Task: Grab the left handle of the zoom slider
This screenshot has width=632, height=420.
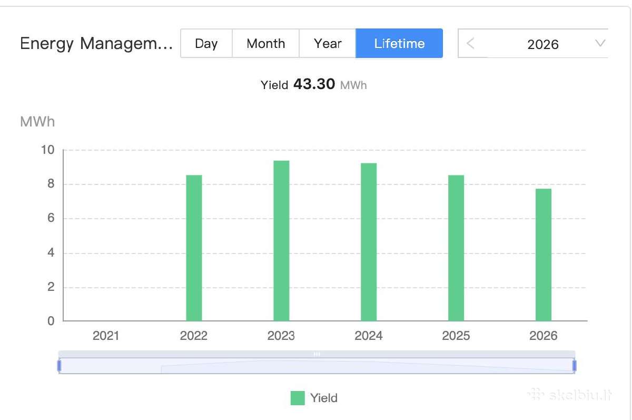Action: pyautogui.click(x=60, y=365)
